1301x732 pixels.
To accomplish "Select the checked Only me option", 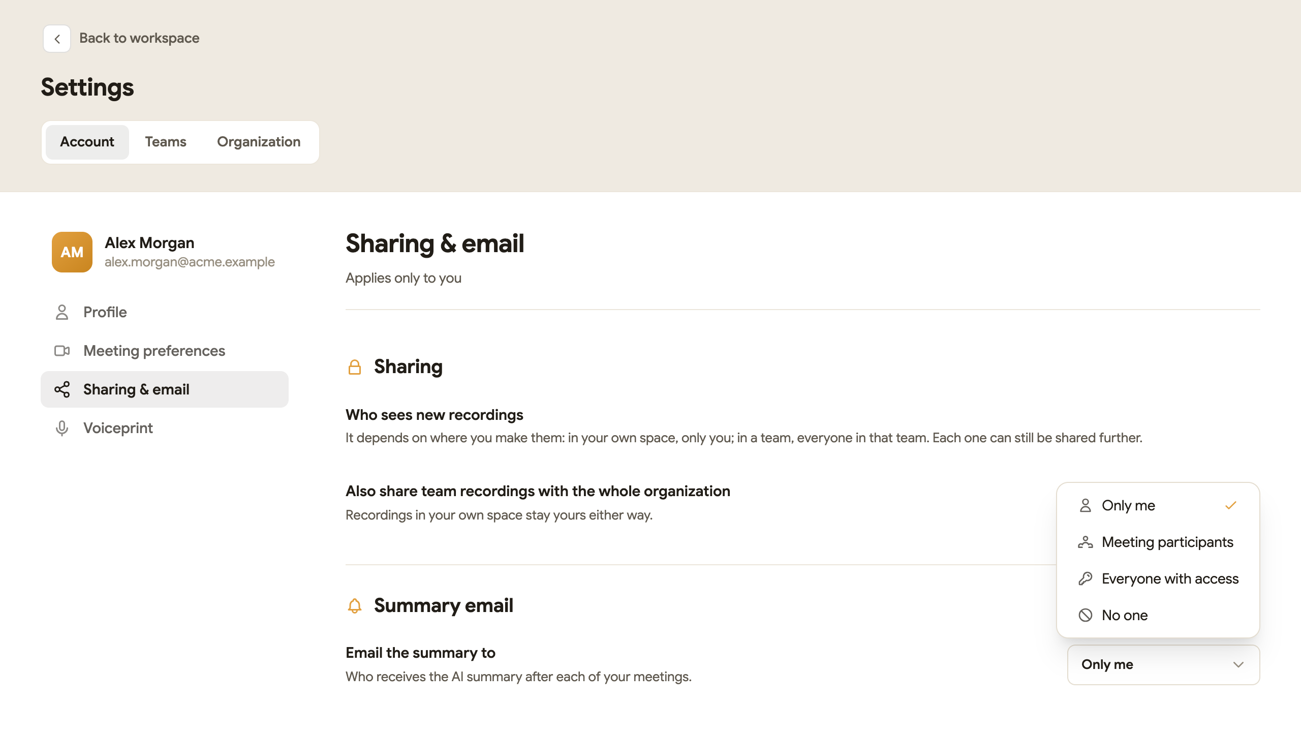I will (1158, 505).
